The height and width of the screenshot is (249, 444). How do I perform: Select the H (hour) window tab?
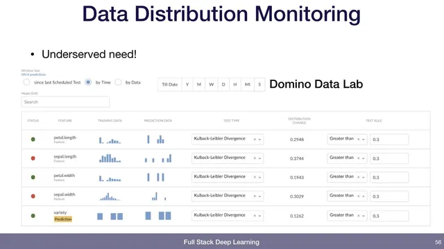click(235, 84)
